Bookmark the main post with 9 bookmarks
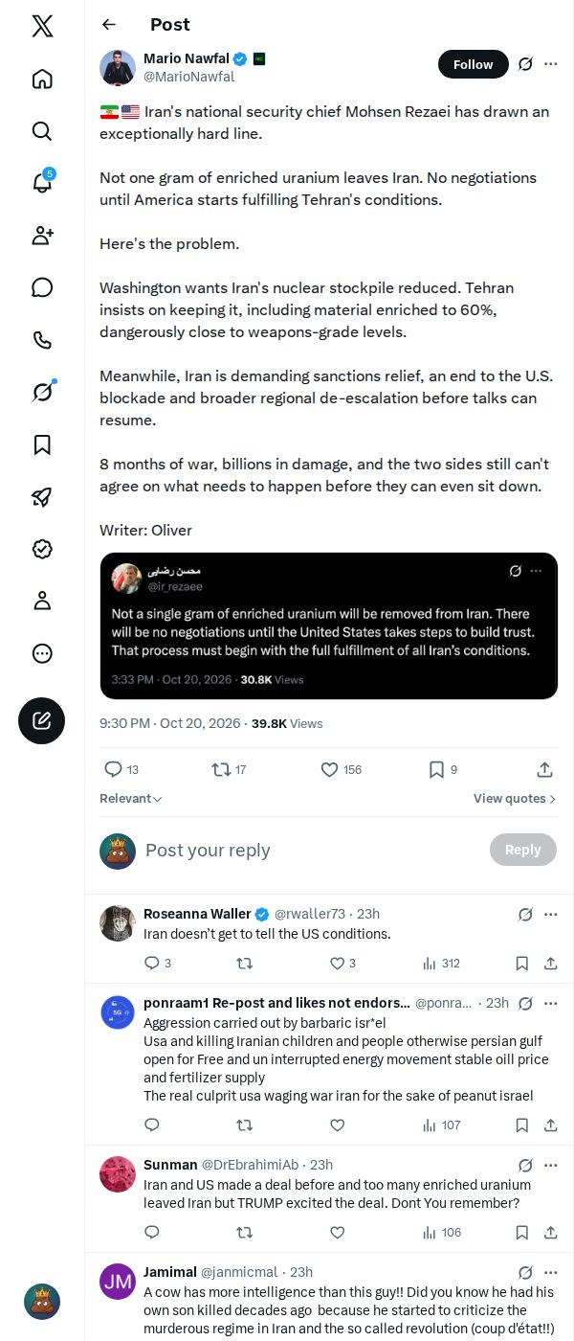Image resolution: width=574 pixels, height=1341 pixels. 442,770
